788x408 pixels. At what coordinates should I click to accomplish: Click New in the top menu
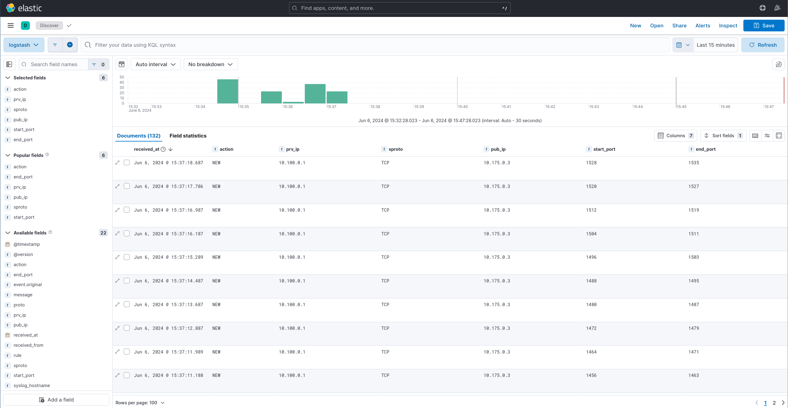(635, 26)
